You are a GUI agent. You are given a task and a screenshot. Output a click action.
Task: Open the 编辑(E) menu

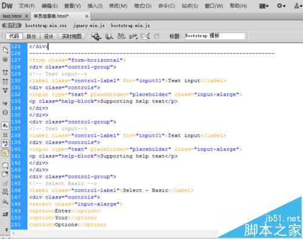tap(50, 6)
